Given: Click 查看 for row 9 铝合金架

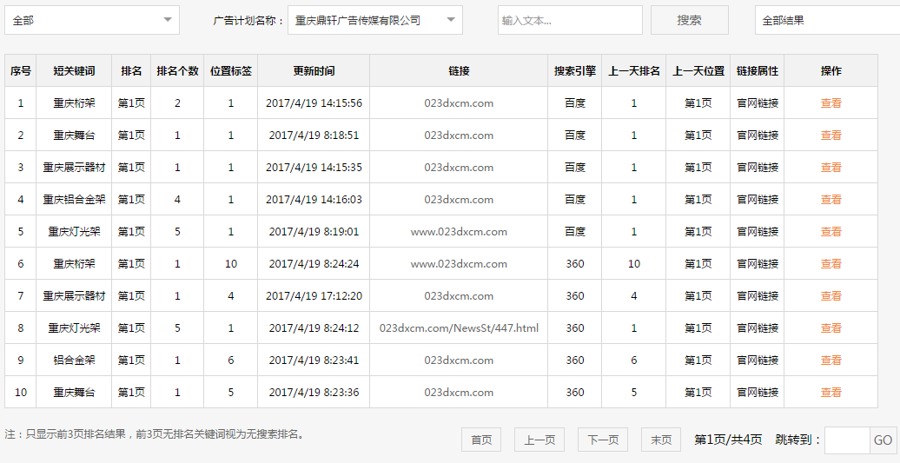Looking at the screenshot, I should 831,360.
